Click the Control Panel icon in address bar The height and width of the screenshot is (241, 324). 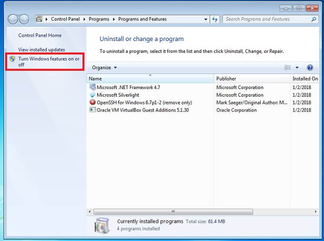39,19
